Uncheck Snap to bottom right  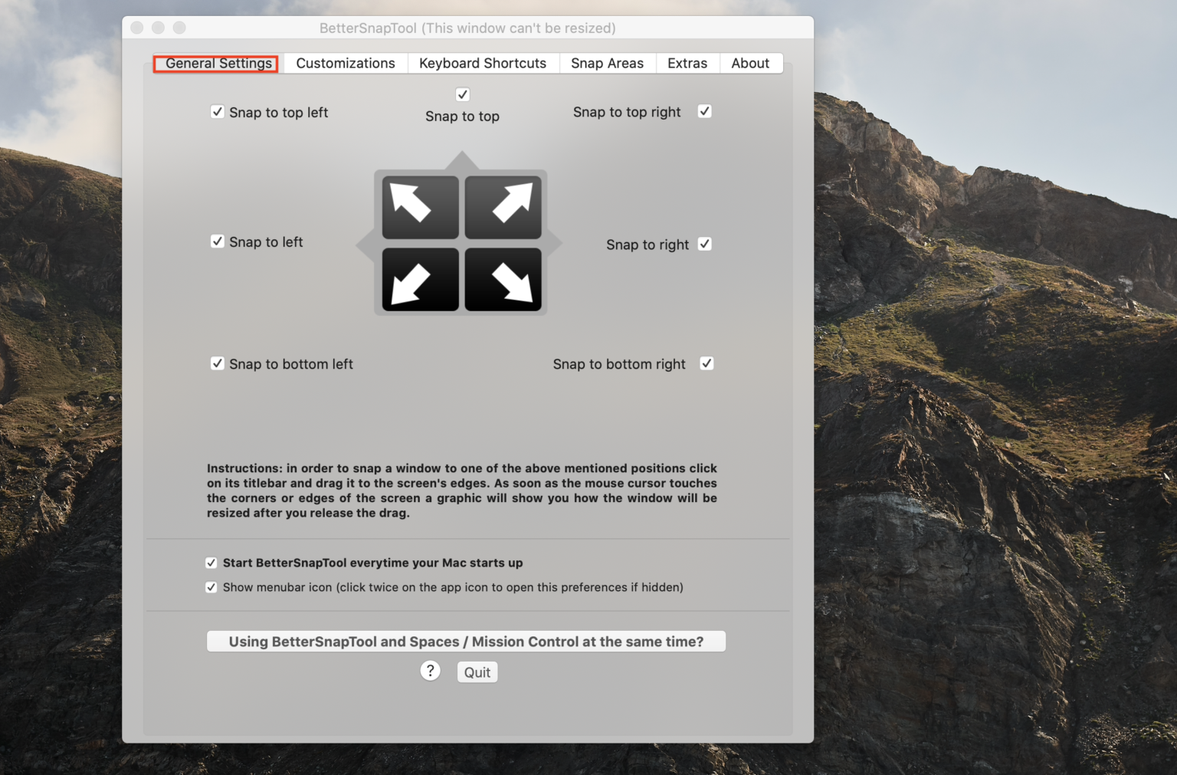(707, 363)
